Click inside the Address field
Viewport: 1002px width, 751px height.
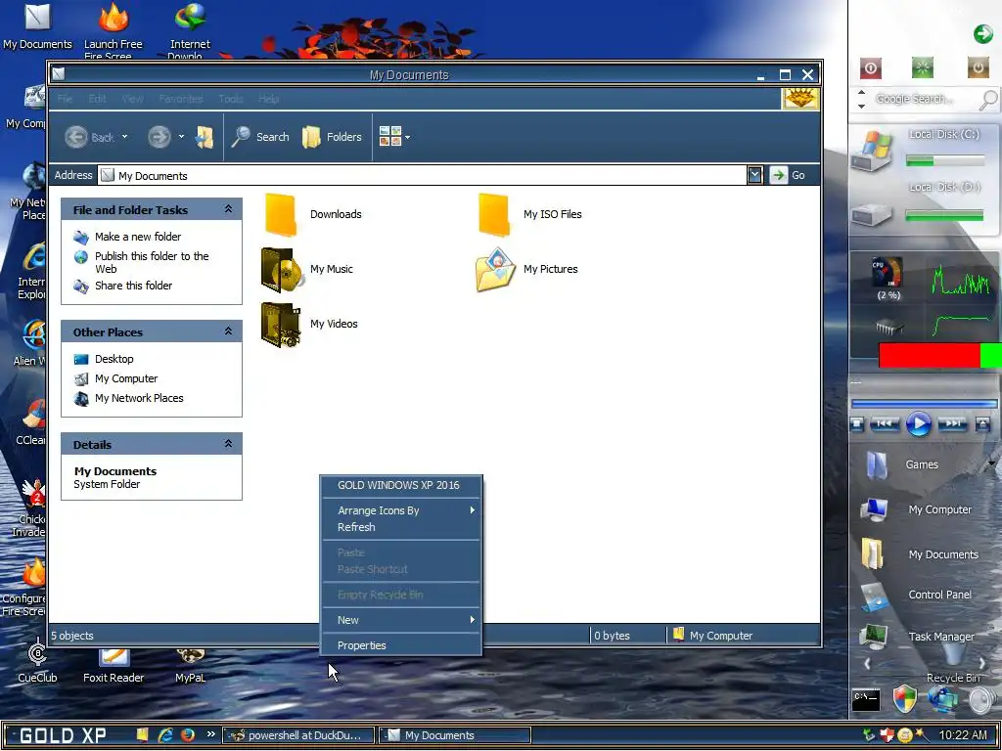pos(422,176)
